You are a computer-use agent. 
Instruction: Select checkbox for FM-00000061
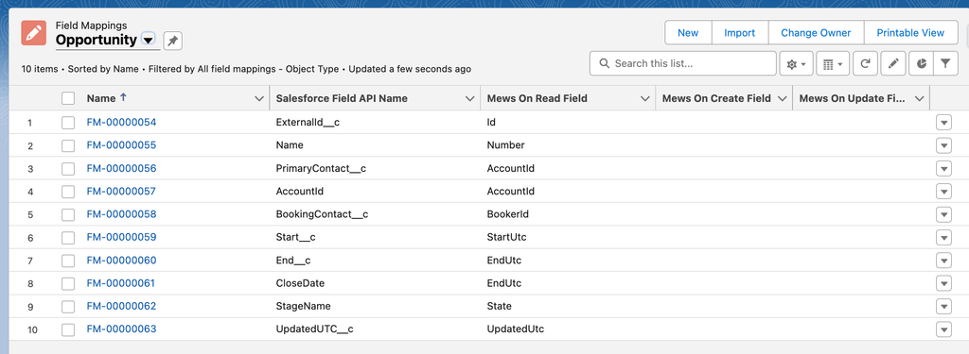[68, 284]
